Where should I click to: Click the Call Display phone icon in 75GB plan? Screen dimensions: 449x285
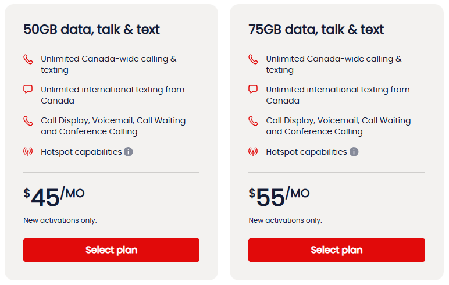click(x=253, y=121)
